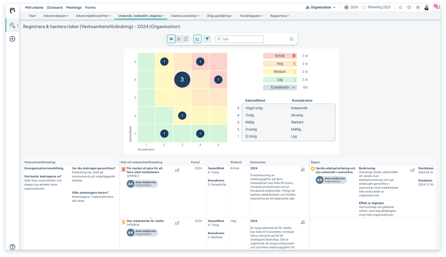Switch to compact list density view
Image resolution: width=446 pixels, height=257 pixels.
click(171, 39)
